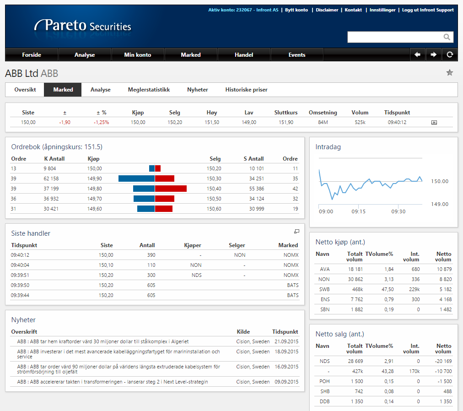This screenshot has height=411, width=463.
Task: Click the Høy value 151,50
Action: click(x=212, y=122)
